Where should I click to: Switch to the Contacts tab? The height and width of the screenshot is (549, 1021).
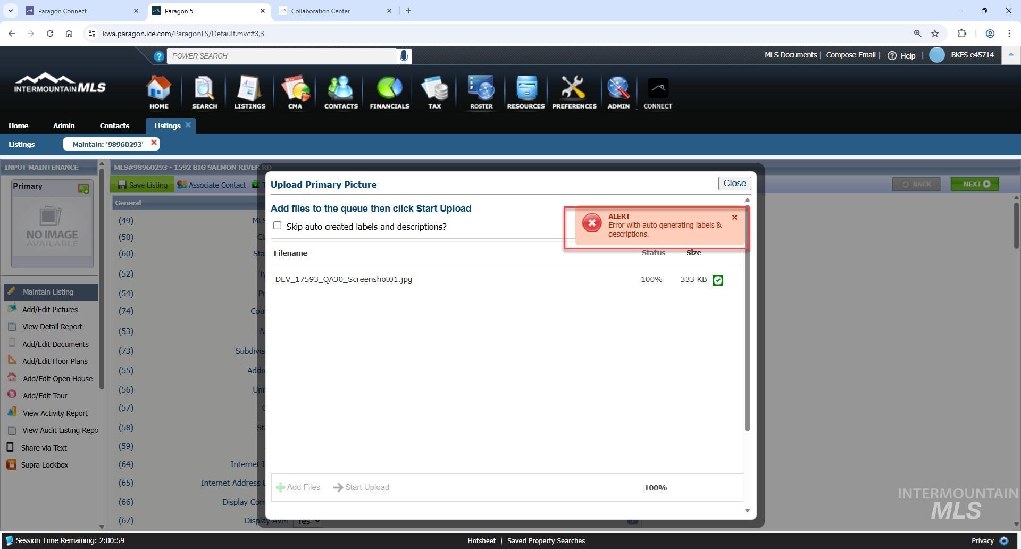pos(114,126)
